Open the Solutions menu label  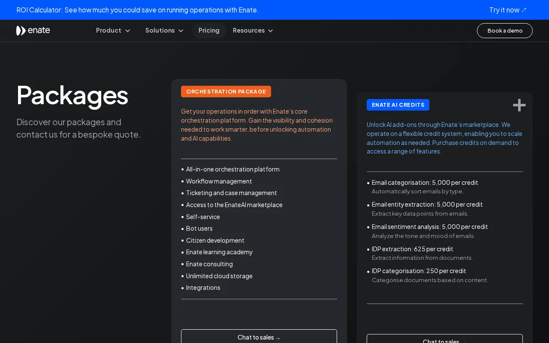160,30
